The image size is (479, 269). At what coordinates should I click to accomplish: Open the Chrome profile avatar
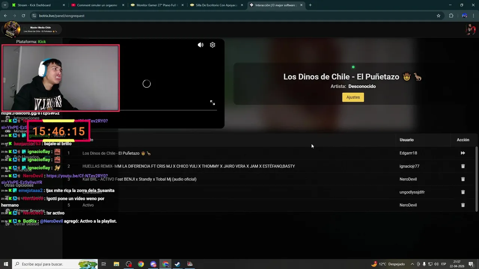pos(464,16)
